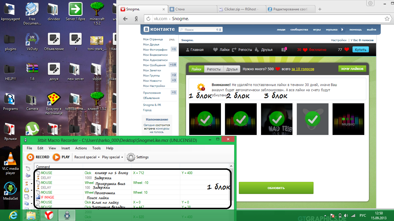Open the Tools menu in Jitbit
Viewport: 394px width, 221px height.
pyautogui.click(x=96, y=148)
